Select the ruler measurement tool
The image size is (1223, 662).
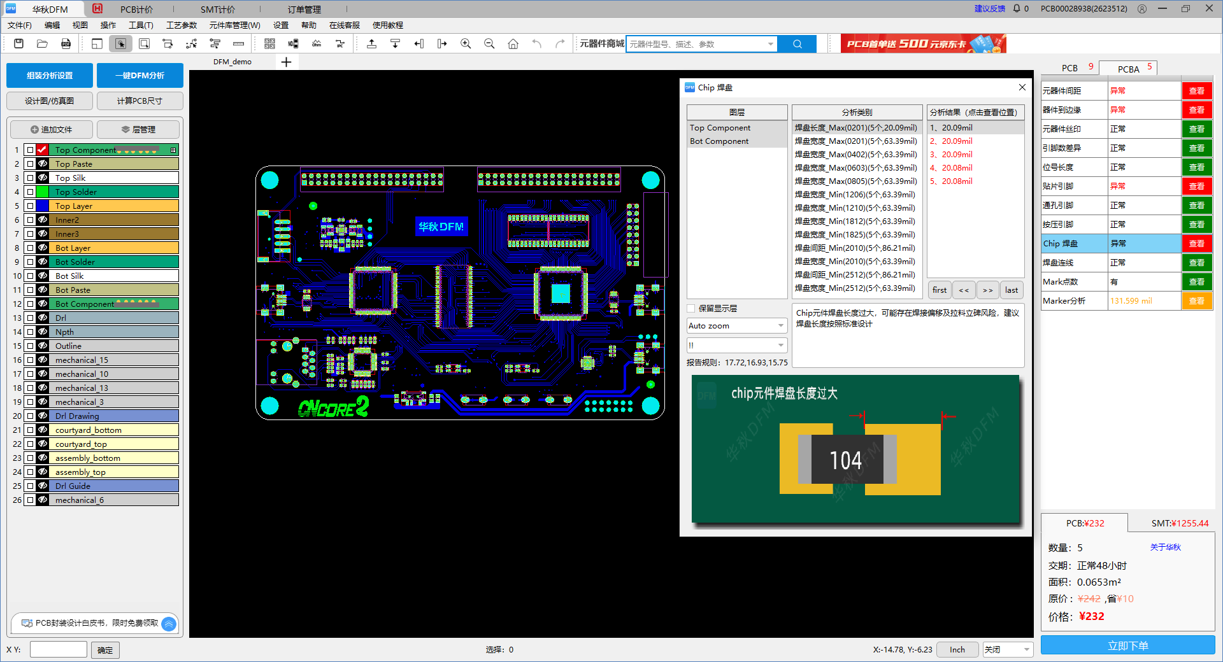pos(238,44)
